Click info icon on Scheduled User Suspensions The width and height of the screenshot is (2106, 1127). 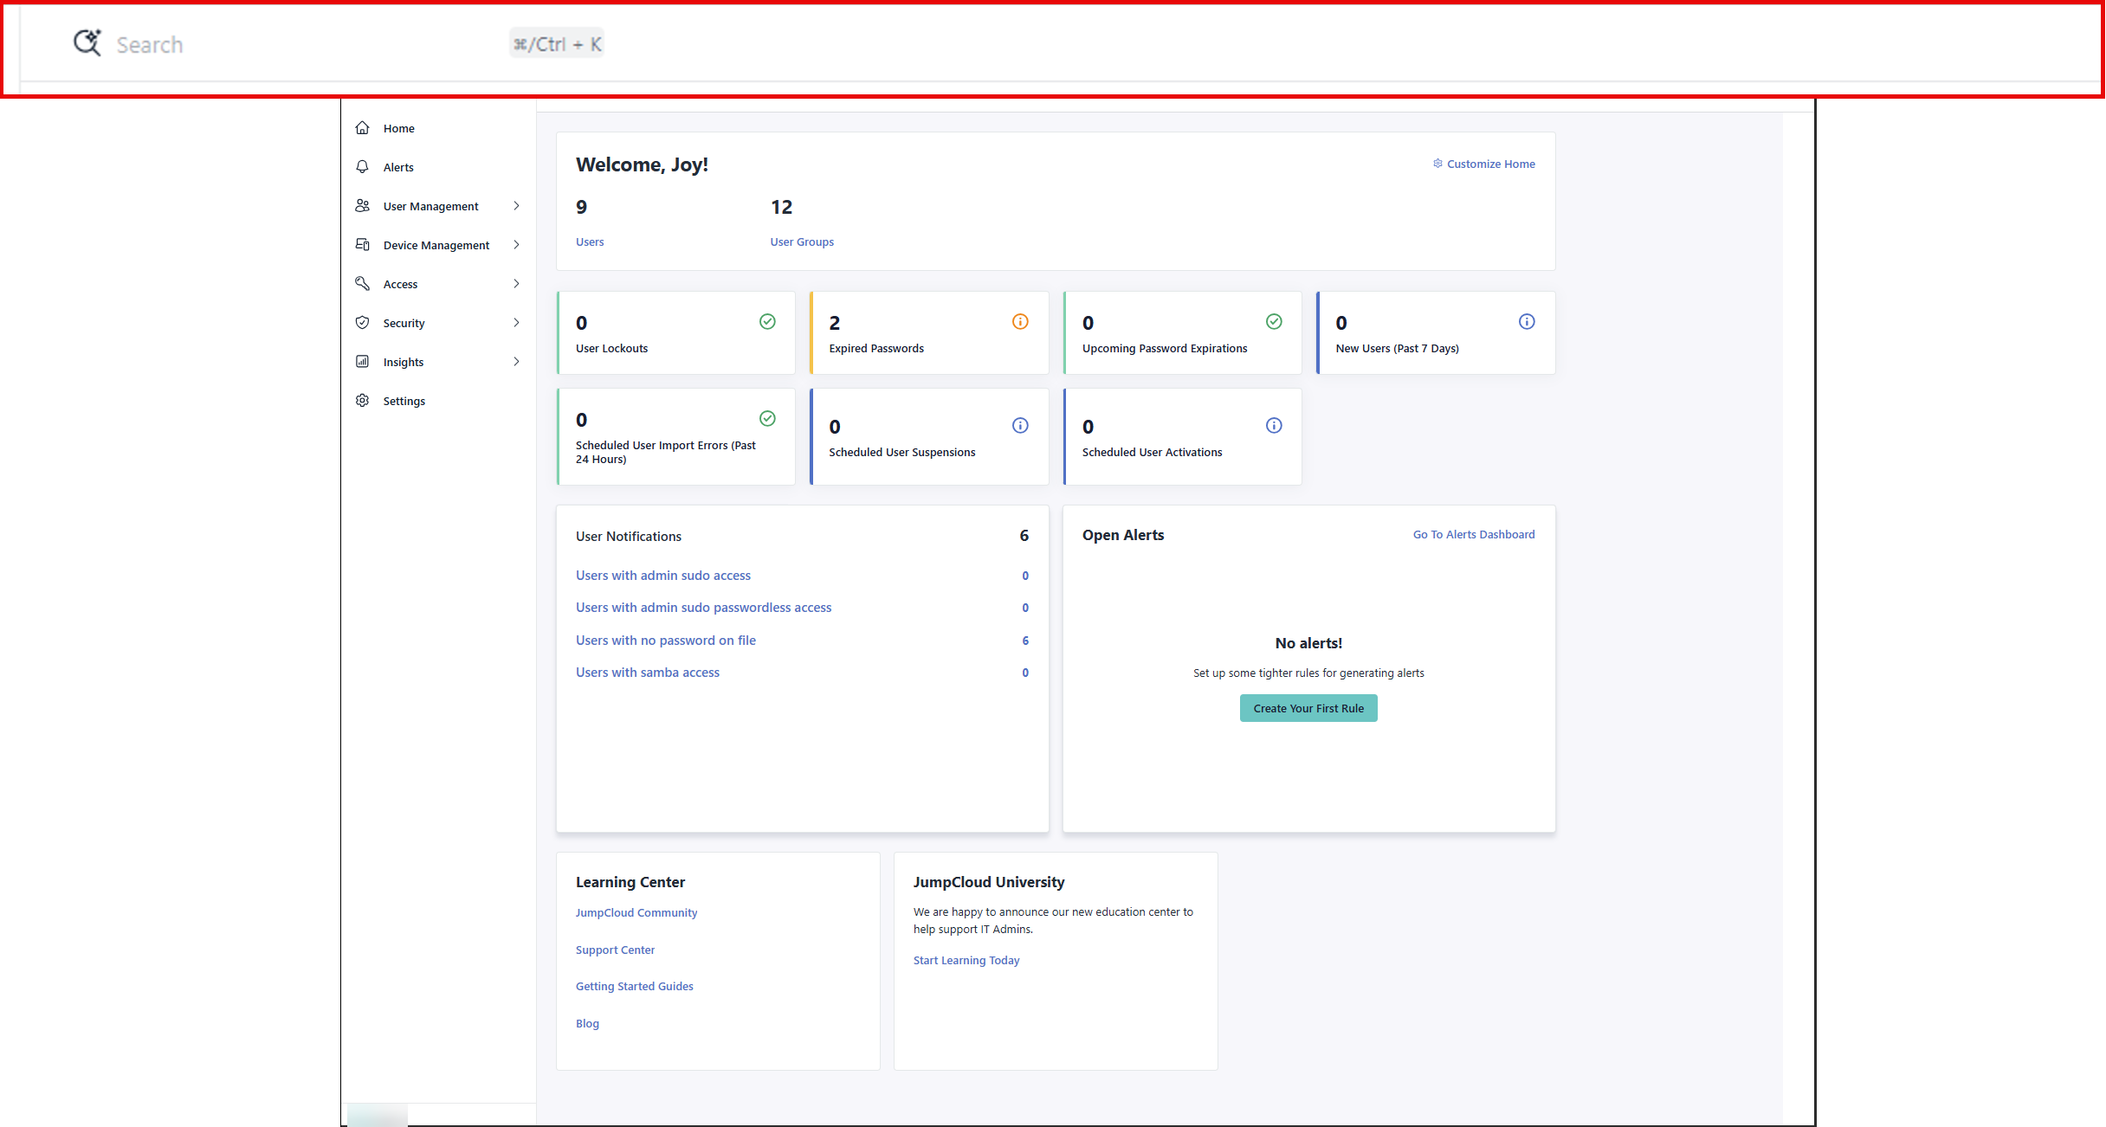point(1020,426)
